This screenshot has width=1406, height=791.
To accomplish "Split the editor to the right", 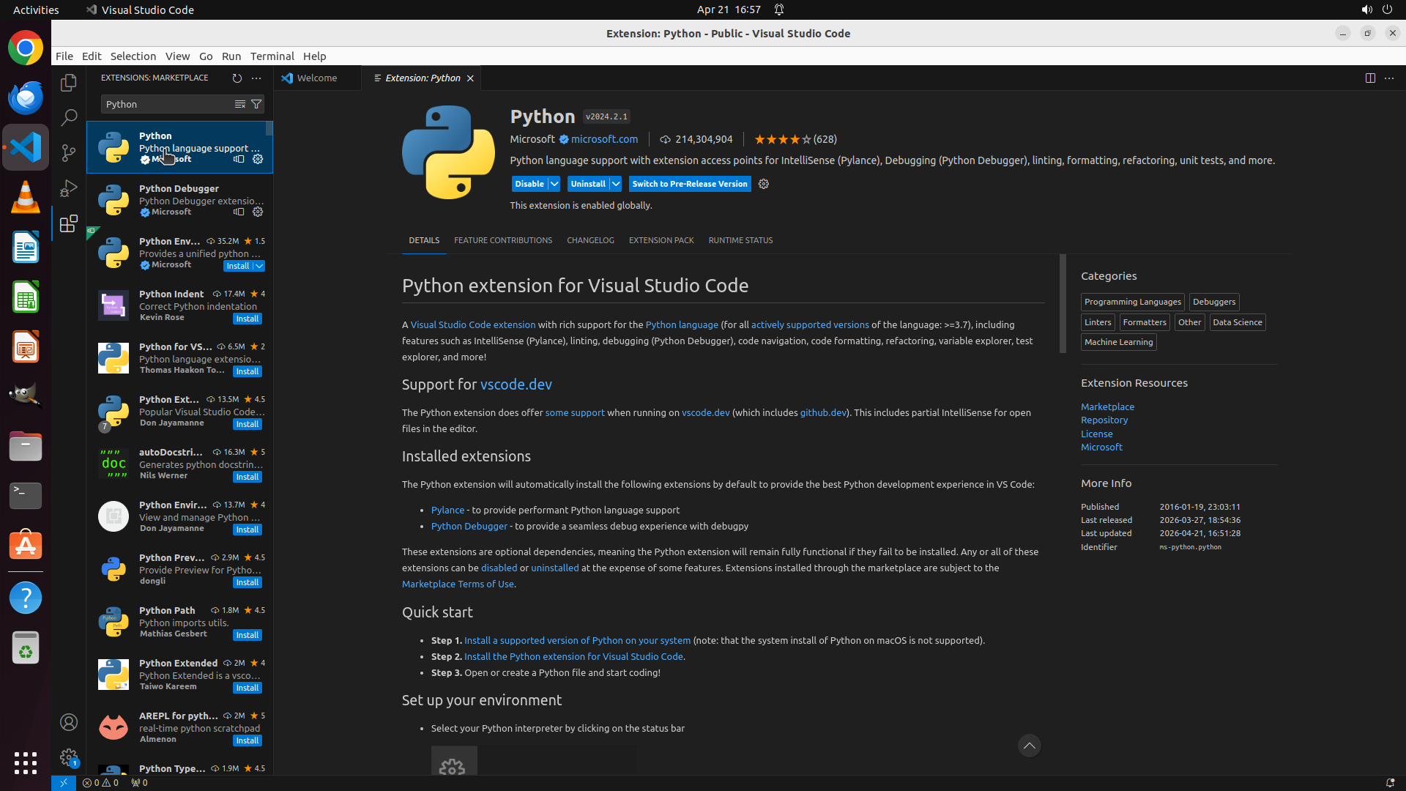I will [x=1370, y=78].
